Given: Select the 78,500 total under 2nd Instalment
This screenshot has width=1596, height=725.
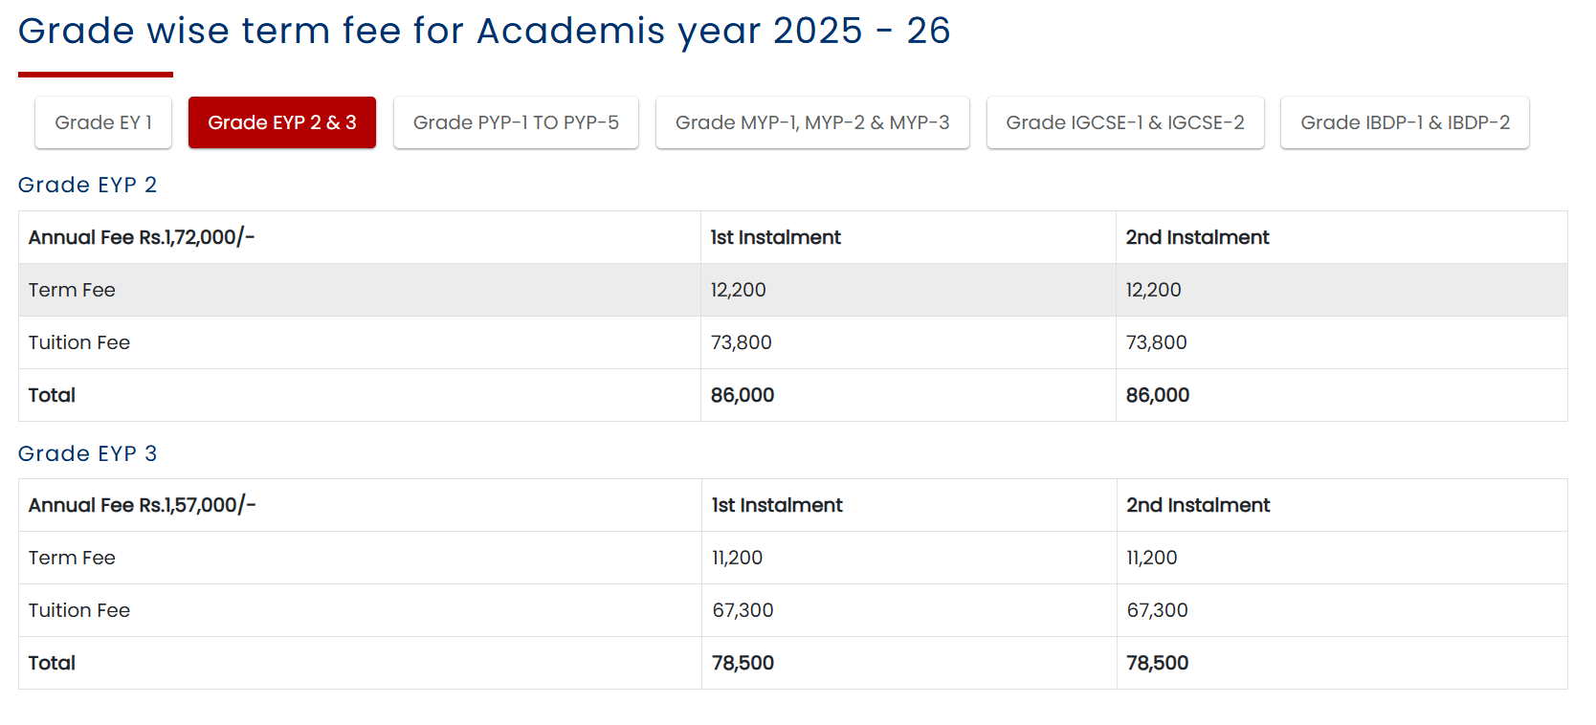Looking at the screenshot, I should pos(1158,663).
